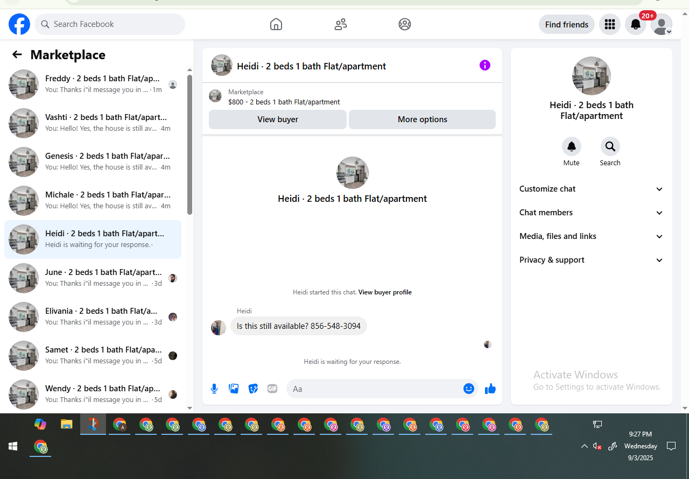
Task: Click the "$800 - 2 beds 1 bath Flat/apartment" listing text
Action: click(284, 102)
